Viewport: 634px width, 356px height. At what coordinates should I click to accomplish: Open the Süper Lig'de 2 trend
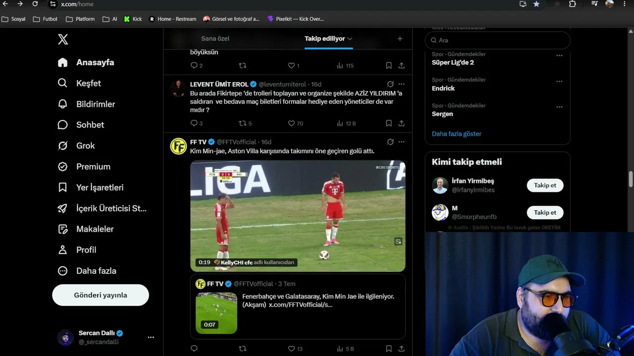(453, 62)
